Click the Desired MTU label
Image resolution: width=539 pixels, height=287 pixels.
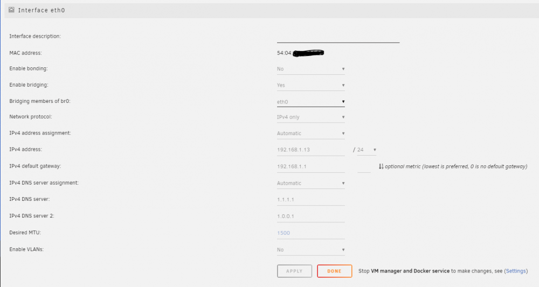[25, 233]
